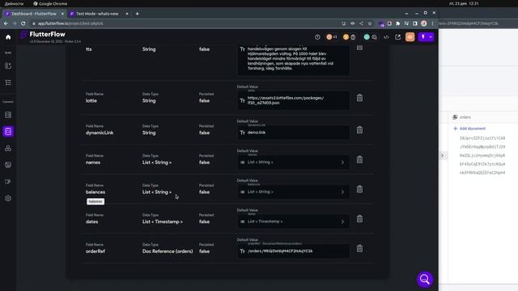Screen dimensions: 518x291
Task: Open the settings gear in sidebar
Action: point(8,198)
